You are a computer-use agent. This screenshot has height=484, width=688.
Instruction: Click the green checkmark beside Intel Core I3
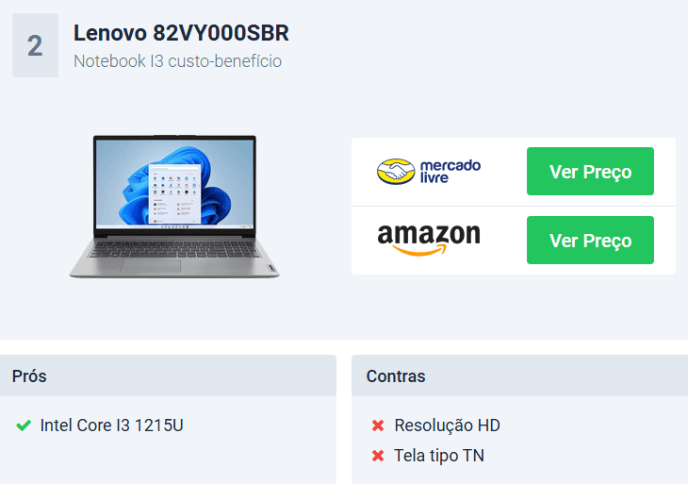tap(24, 426)
